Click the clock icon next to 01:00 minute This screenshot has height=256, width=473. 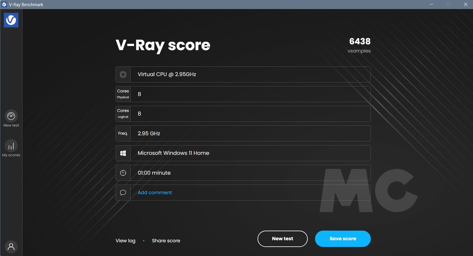(x=123, y=173)
